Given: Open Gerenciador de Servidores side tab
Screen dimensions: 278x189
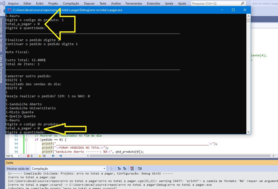Looking at the screenshot, I should point(2,35).
